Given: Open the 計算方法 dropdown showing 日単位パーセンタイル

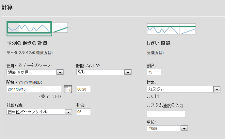Looking at the screenshot, I should pos(39,112).
